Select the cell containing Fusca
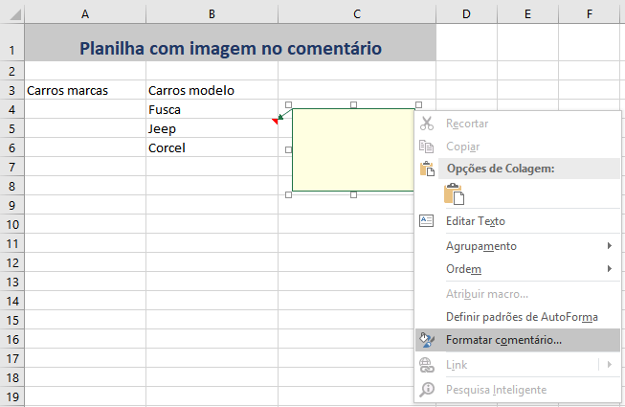Viewport: 625px width, 407px height. coord(212,109)
